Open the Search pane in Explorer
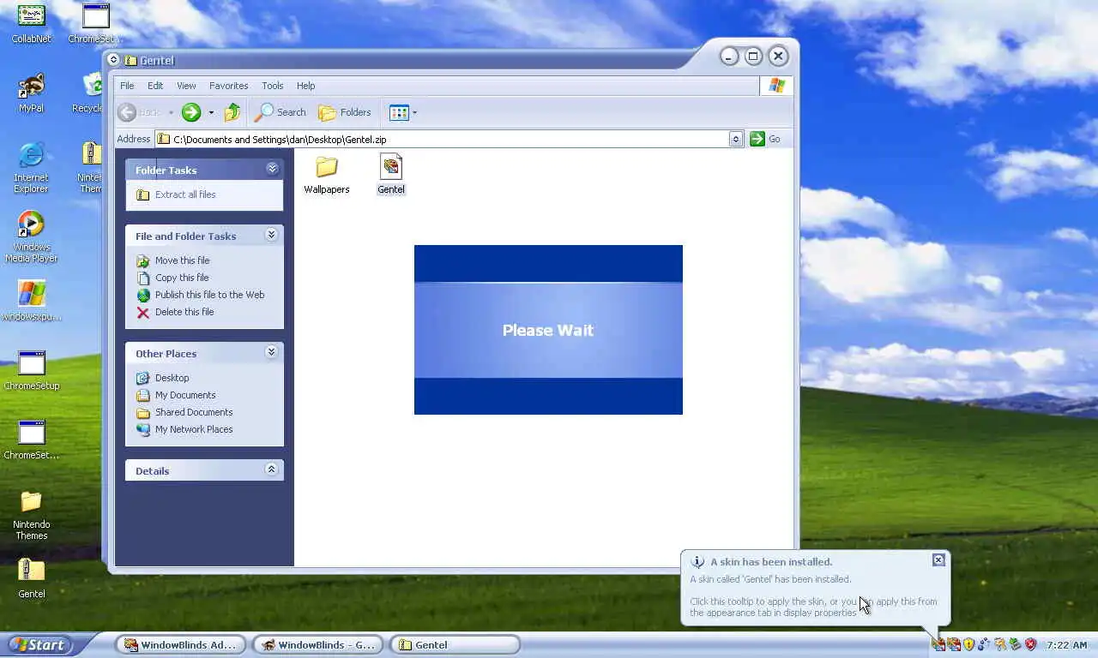Image resolution: width=1098 pixels, height=658 pixels. 281,112
